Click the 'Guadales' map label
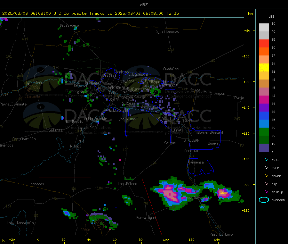Viewport: 288px width, 244px height. click(x=171, y=69)
